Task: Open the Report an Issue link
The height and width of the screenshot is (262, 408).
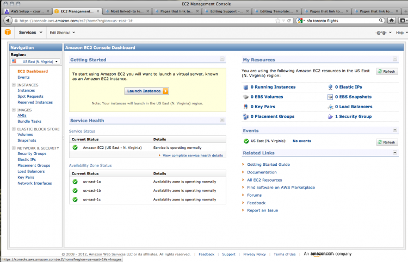Action: [x=262, y=210]
